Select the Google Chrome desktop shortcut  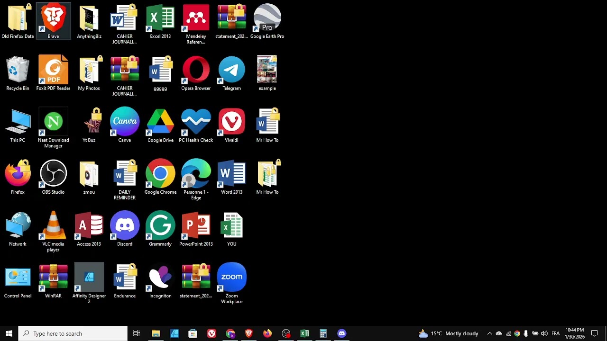[x=160, y=178]
